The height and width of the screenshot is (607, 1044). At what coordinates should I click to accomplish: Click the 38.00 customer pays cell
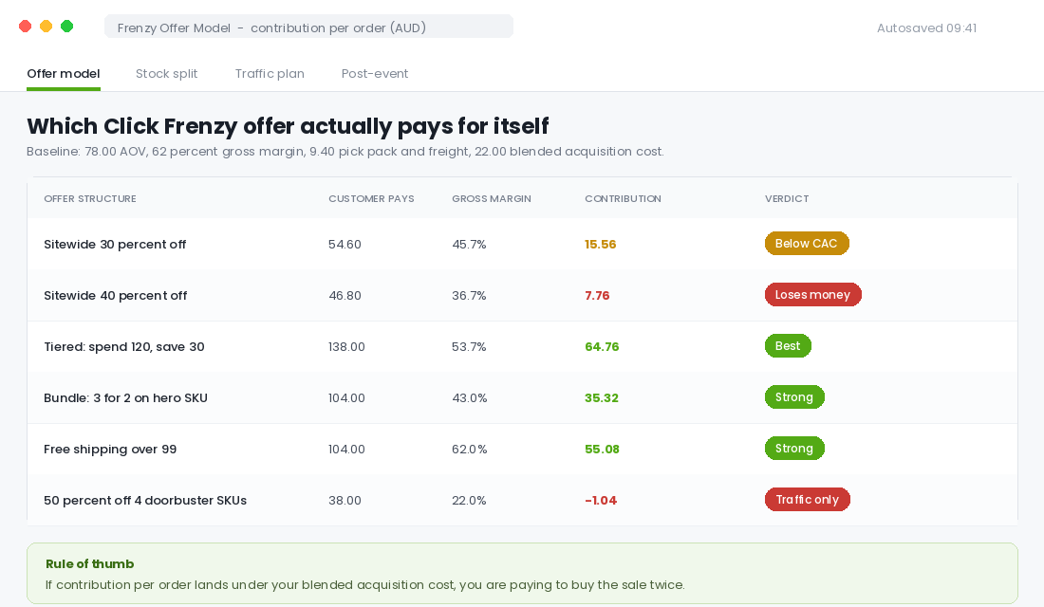[345, 501]
